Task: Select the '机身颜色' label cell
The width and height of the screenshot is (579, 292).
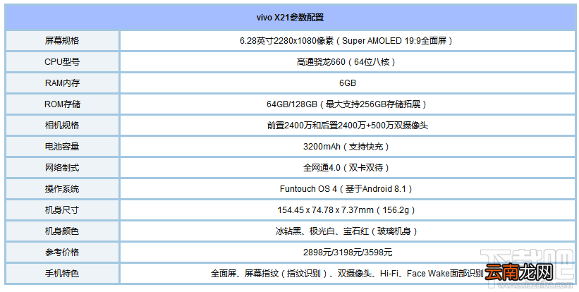Action: tap(62, 231)
